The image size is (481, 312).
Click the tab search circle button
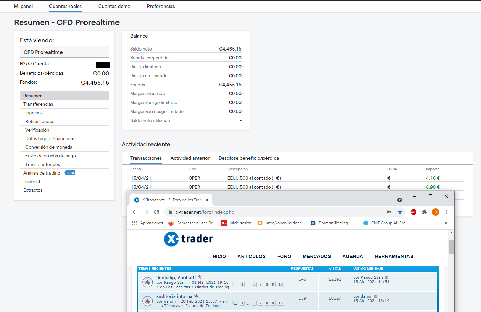[400, 200]
